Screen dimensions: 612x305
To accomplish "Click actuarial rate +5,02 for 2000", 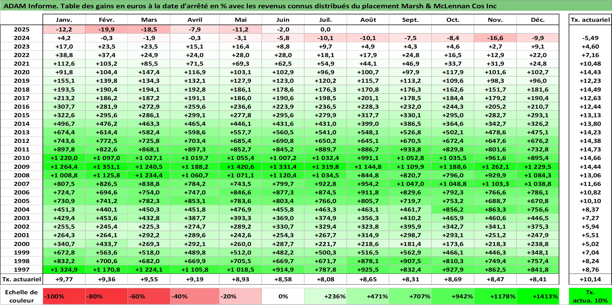I will tap(590, 244).
